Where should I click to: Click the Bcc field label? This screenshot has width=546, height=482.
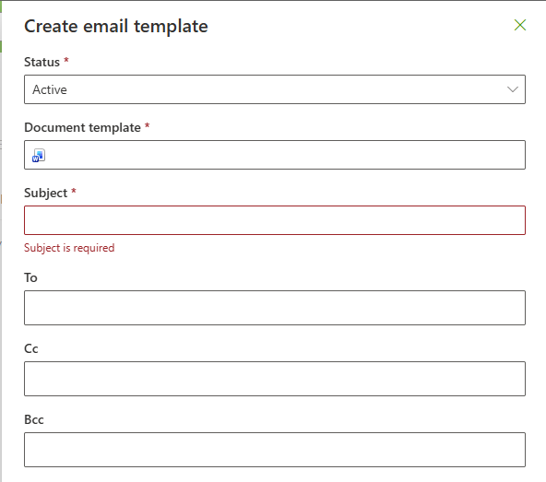(34, 419)
